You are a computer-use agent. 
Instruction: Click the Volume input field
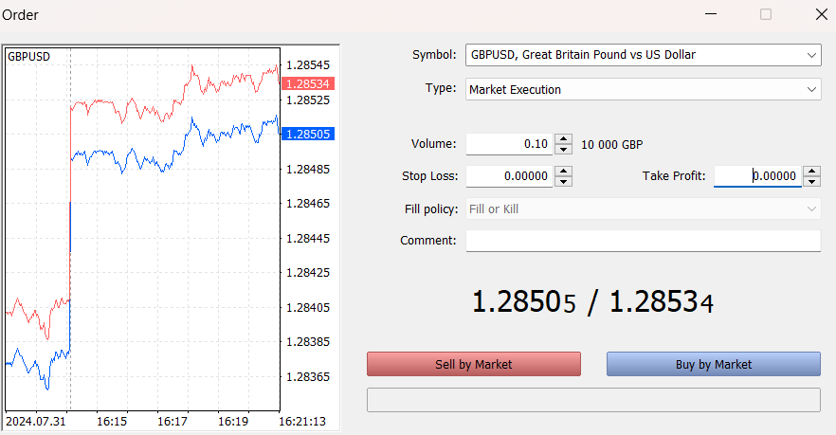(x=509, y=144)
